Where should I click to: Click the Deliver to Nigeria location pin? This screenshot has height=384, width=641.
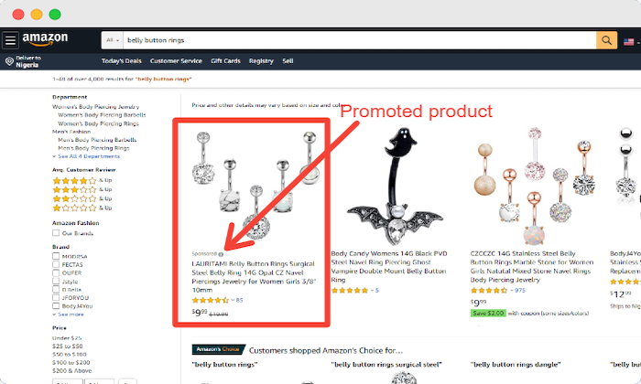click(9, 61)
